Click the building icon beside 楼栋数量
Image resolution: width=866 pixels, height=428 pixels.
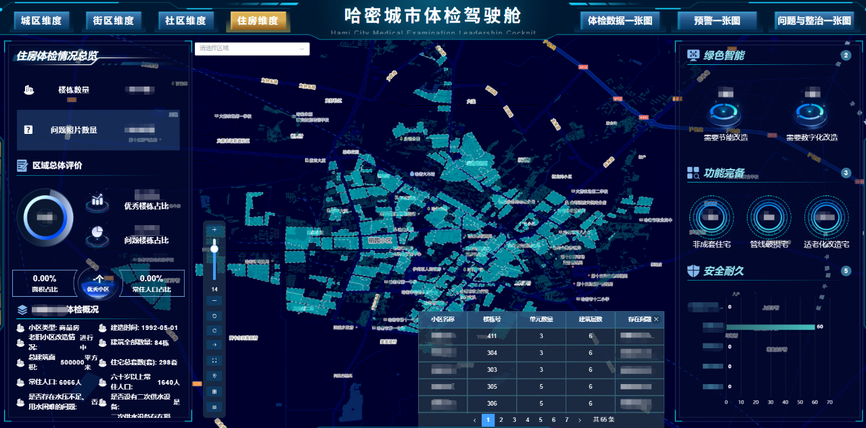tap(28, 89)
